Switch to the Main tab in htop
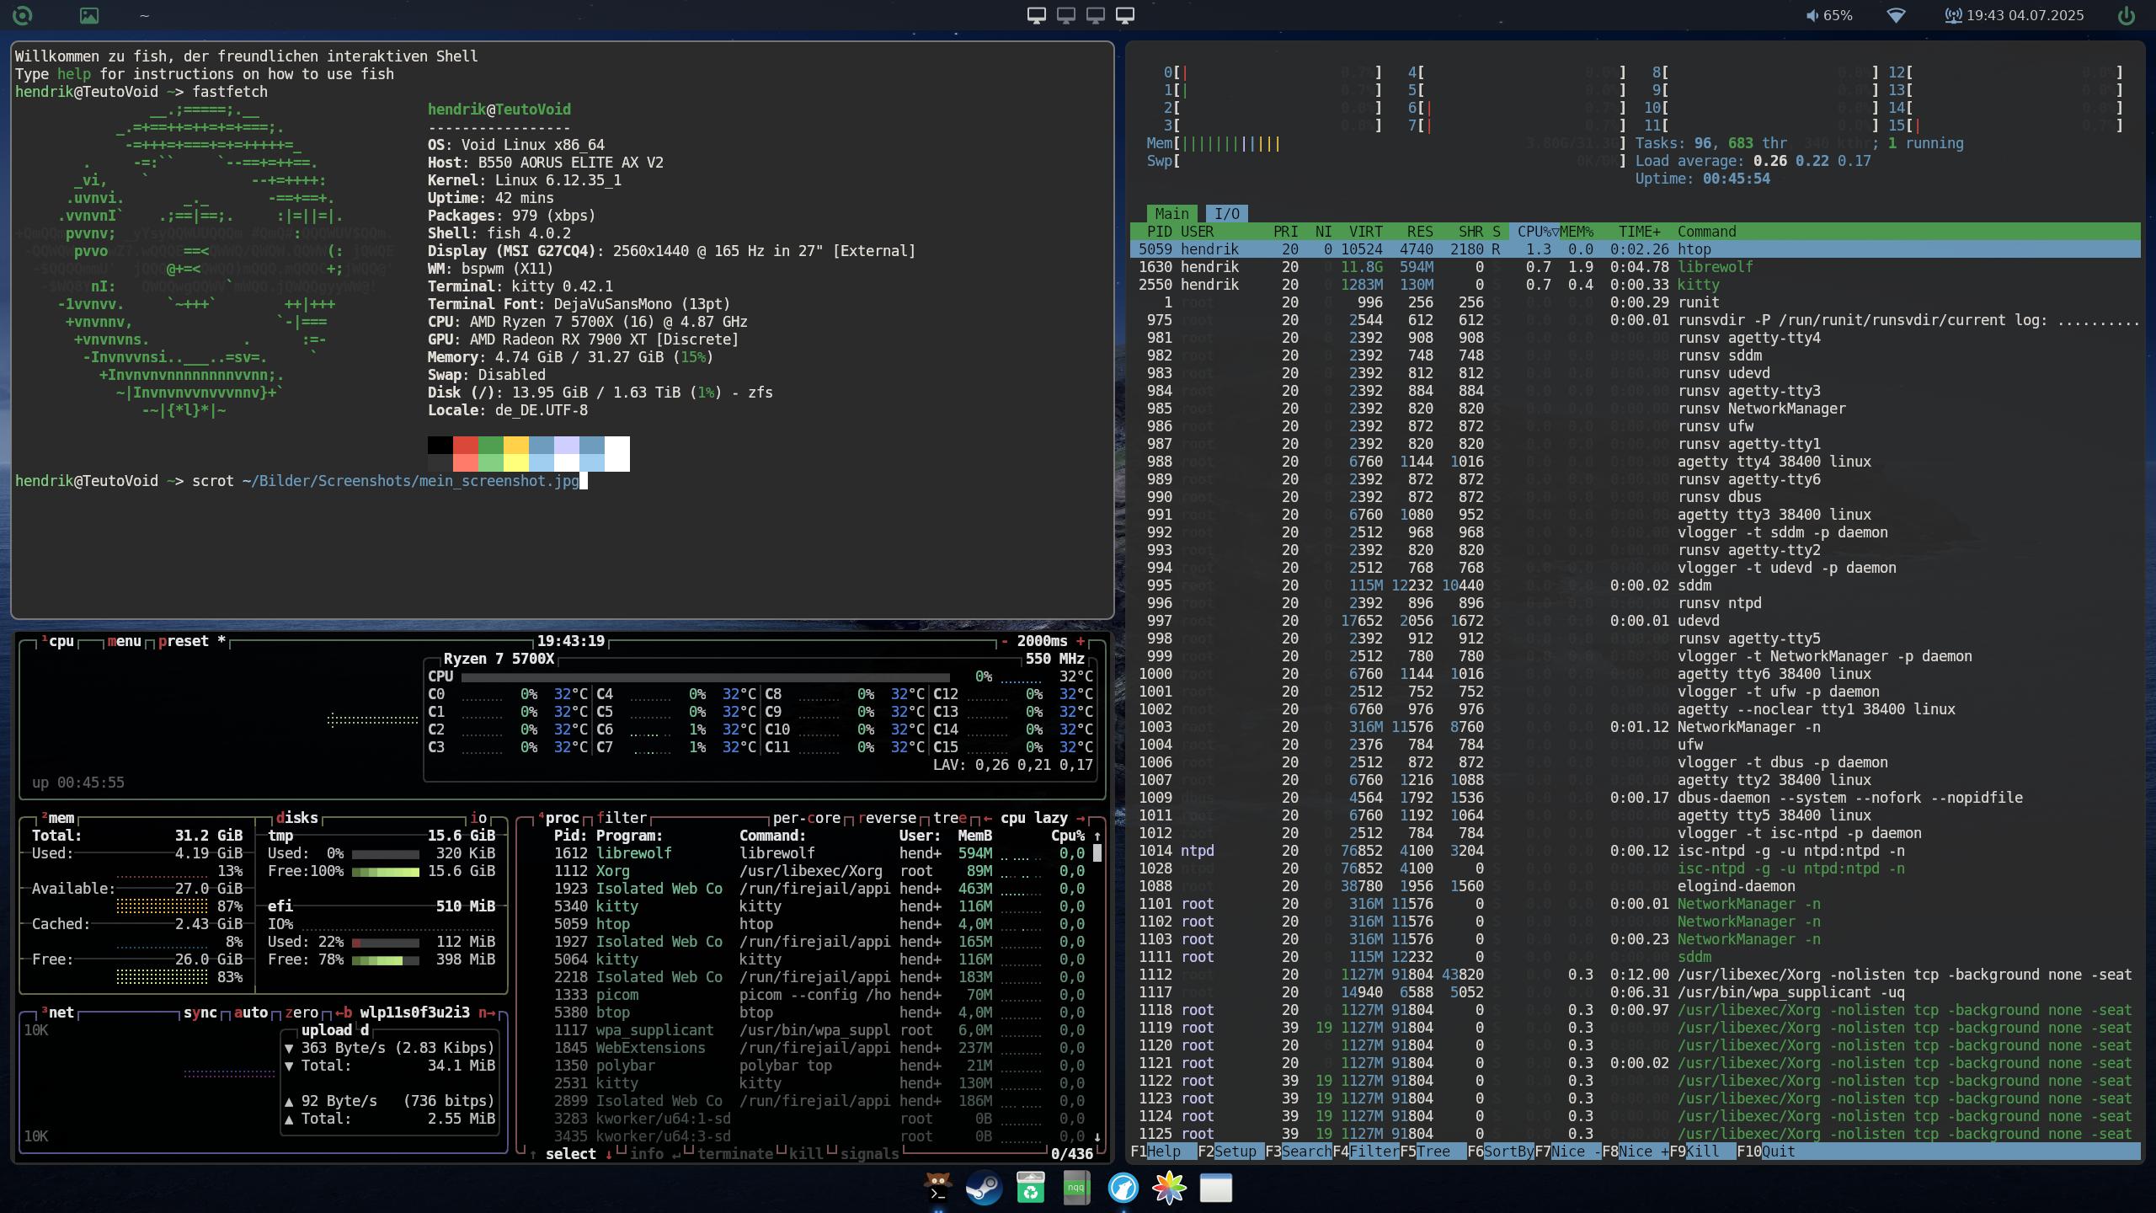Image resolution: width=2156 pixels, height=1213 pixels. (x=1171, y=214)
